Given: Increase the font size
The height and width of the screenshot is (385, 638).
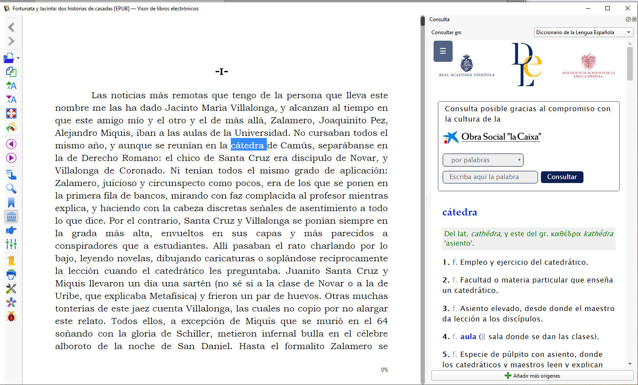Looking at the screenshot, I should (x=11, y=86).
